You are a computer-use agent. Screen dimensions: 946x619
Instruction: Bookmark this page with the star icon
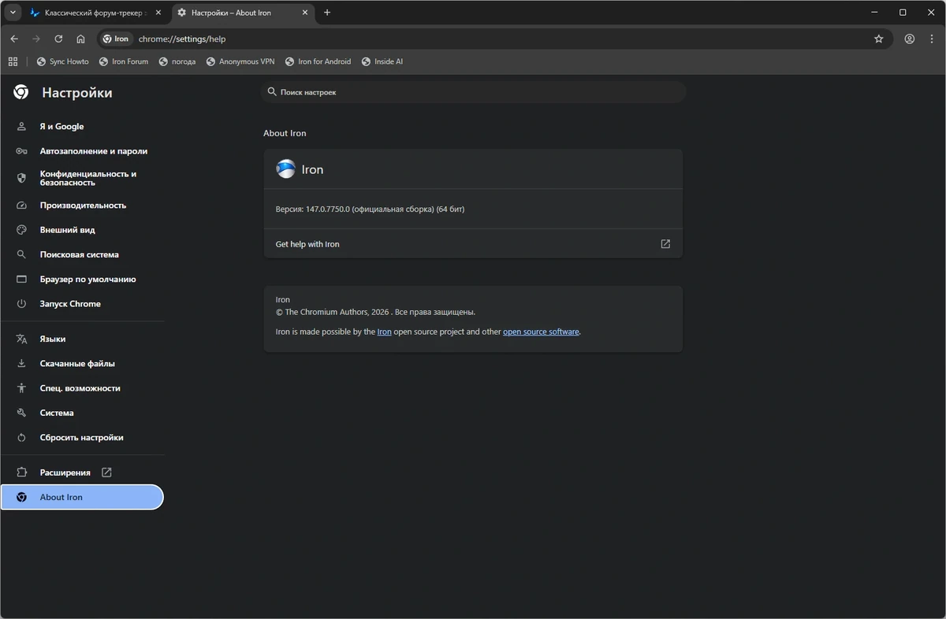879,39
